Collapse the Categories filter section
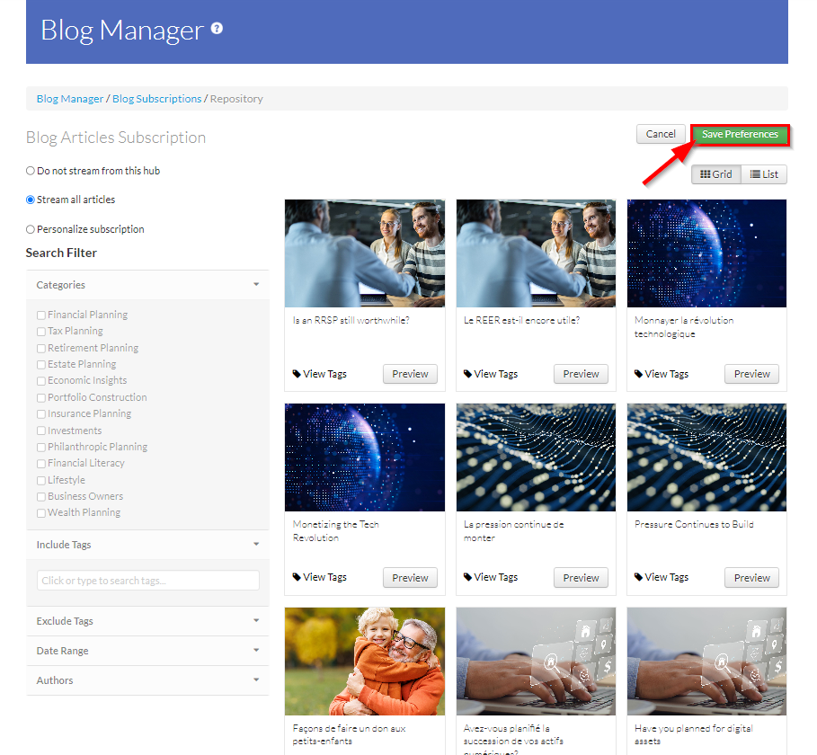Screen dimensions: 817x755 pyautogui.click(x=147, y=285)
